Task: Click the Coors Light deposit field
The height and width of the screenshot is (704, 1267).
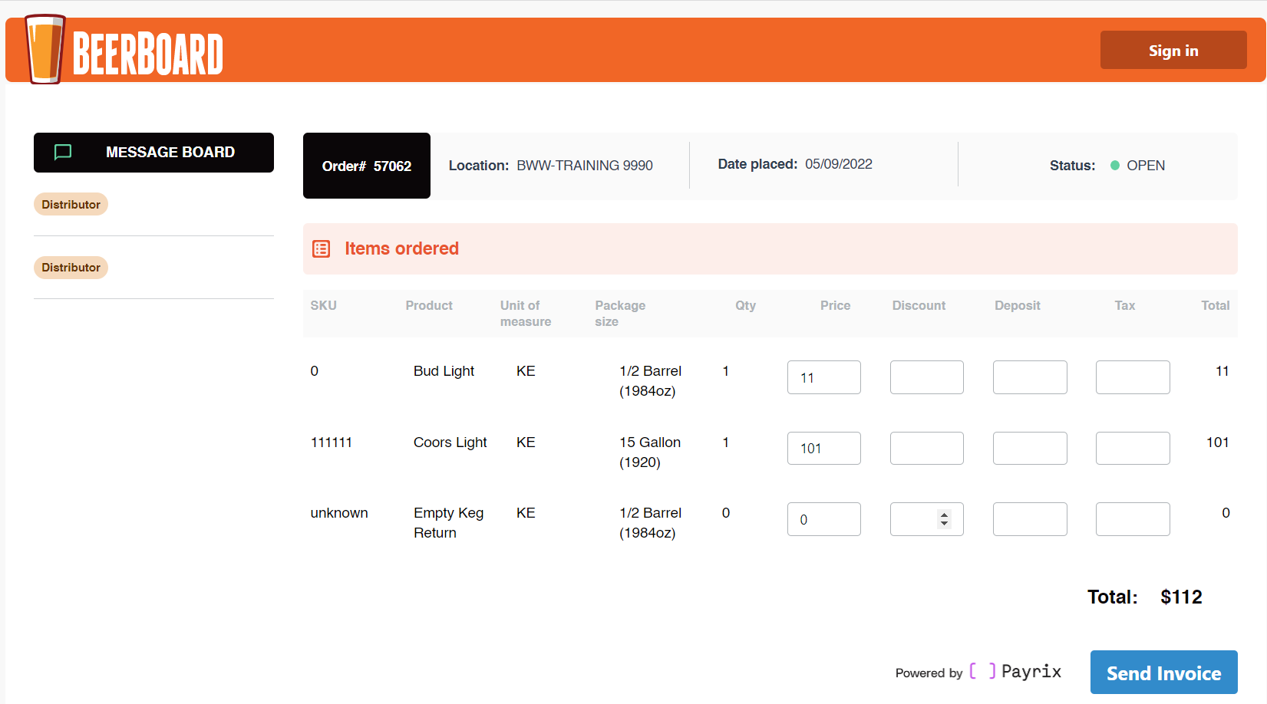Action: pyautogui.click(x=1030, y=448)
